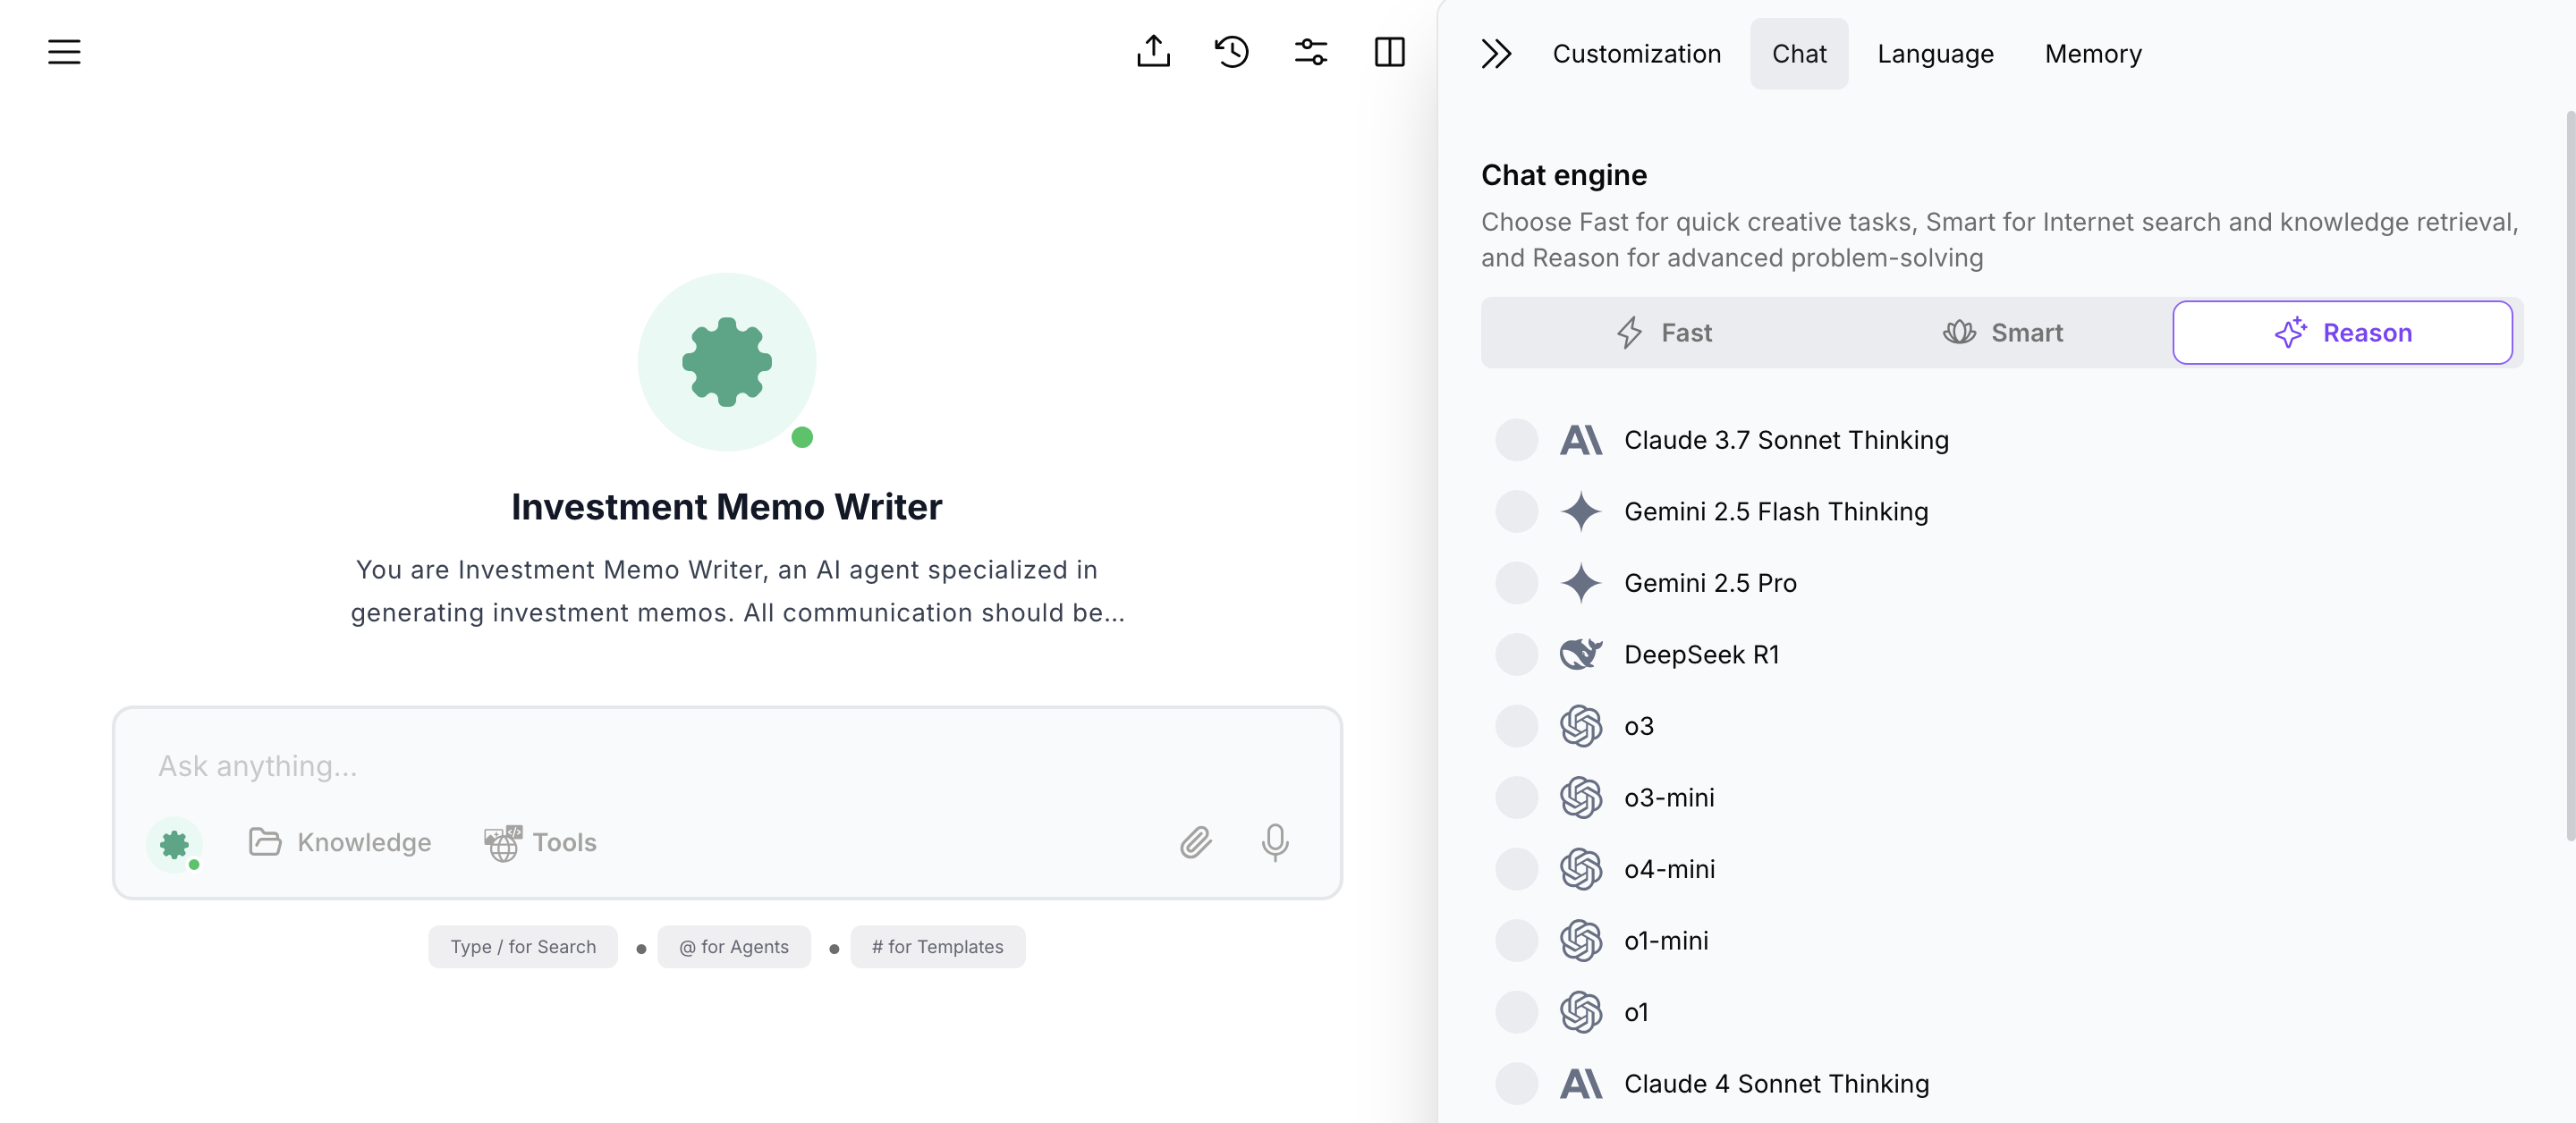2576x1123 pixels.
Task: Click the Gemini star icon for 2.5 Pro
Action: pos(1581,583)
